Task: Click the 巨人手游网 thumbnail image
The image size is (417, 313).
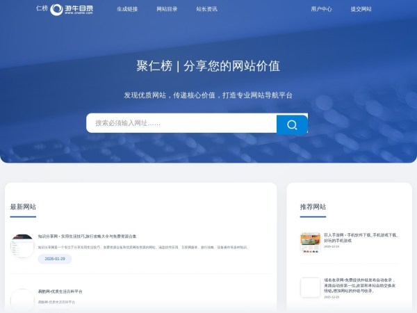Action: pyautogui.click(x=311, y=242)
